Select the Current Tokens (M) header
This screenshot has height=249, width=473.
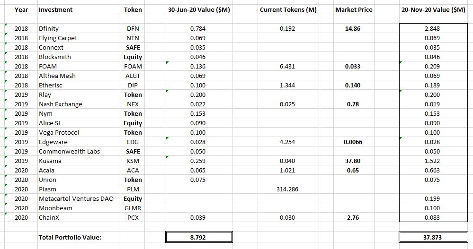[x=288, y=9]
